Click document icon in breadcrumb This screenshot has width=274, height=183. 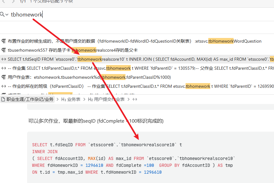tap(3, 99)
